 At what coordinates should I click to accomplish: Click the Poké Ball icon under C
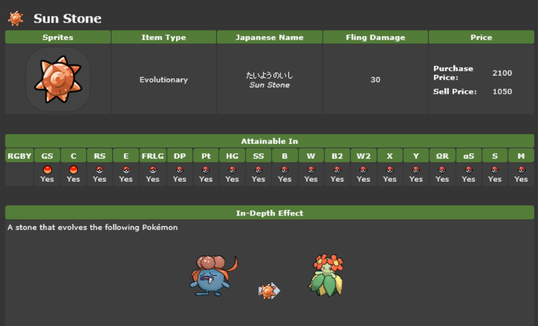pos(74,170)
